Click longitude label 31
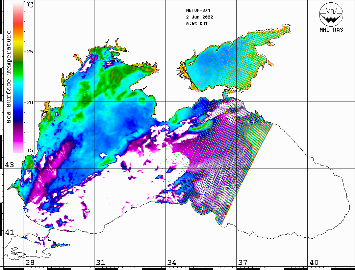 [x=101, y=263]
